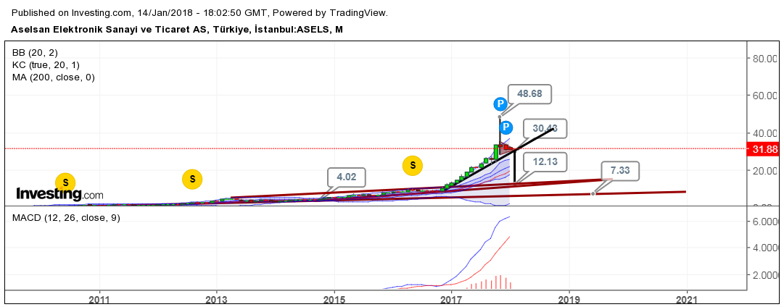The width and height of the screenshot is (784, 307).
Task: Click the gray trendline anchor point below 7.33
Action: 593,193
